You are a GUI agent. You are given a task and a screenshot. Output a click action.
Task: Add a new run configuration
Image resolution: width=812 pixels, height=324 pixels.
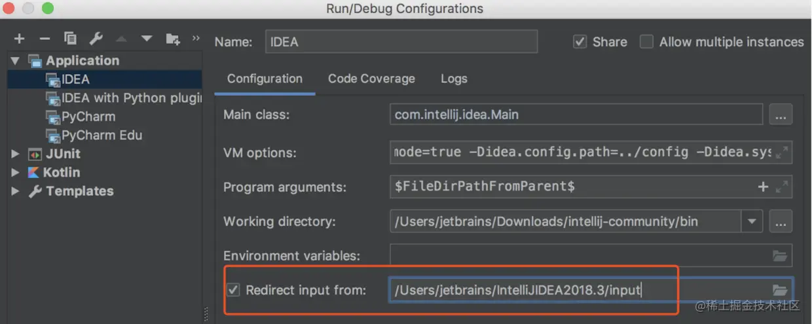coord(19,39)
